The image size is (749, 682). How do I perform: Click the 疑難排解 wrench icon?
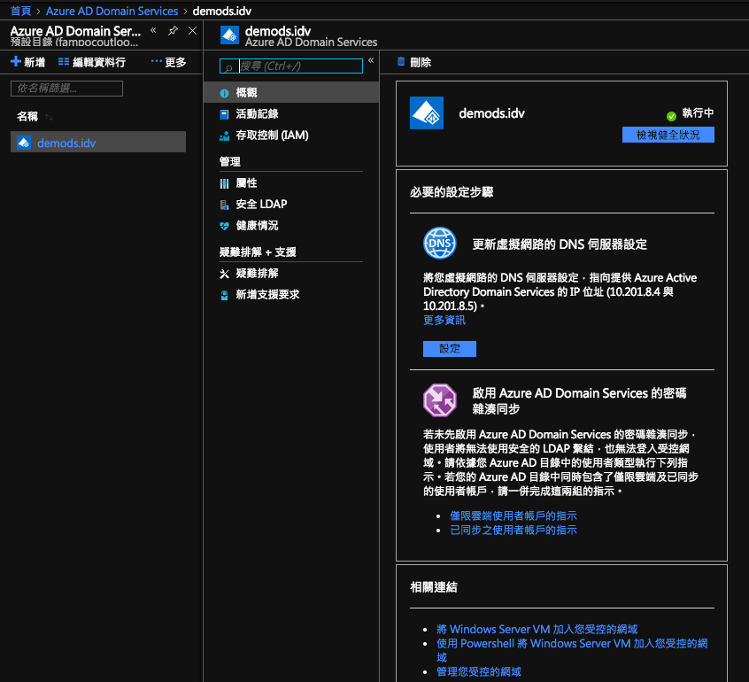(225, 274)
